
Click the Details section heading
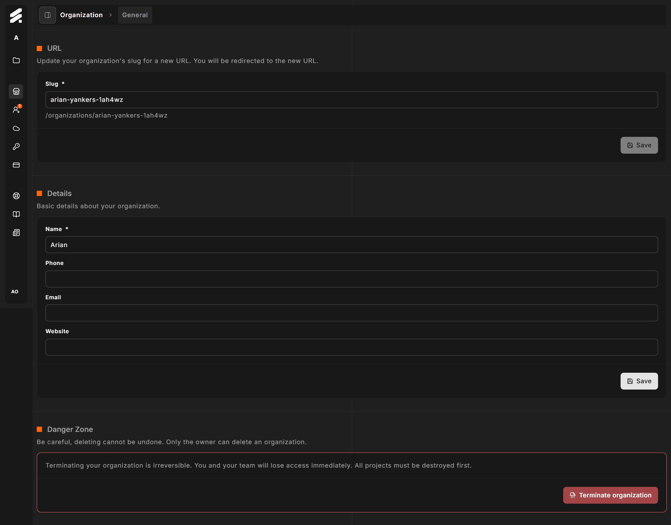point(59,194)
